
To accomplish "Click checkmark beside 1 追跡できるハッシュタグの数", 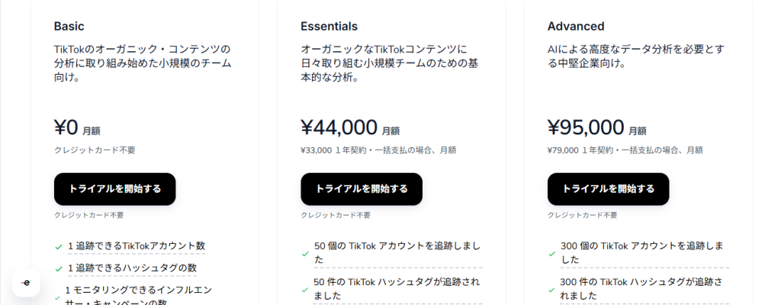I will point(59,268).
